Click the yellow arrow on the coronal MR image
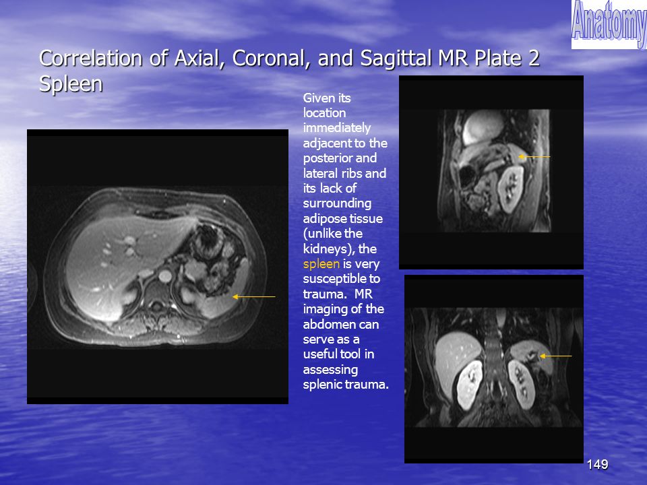 point(555,356)
